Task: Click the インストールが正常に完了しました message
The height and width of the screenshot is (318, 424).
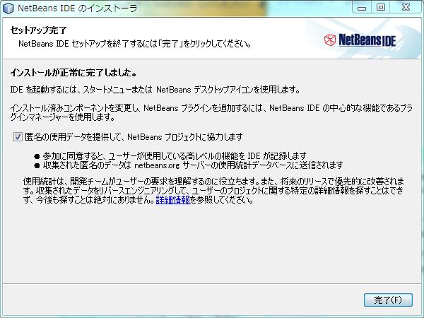Action: tap(73, 73)
